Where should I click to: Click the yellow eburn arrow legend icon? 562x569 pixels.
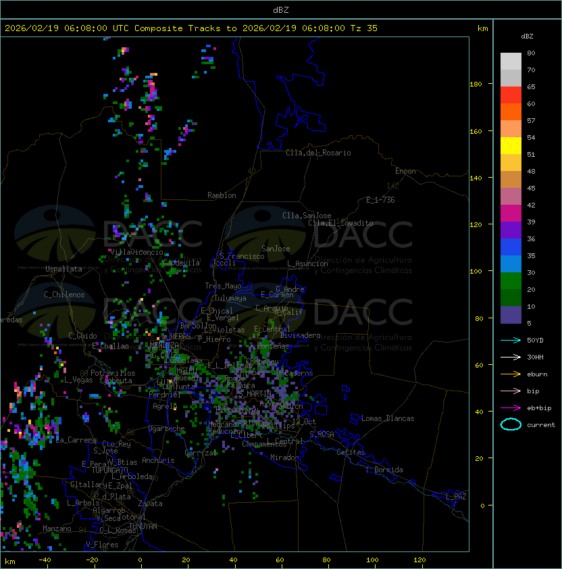(511, 374)
